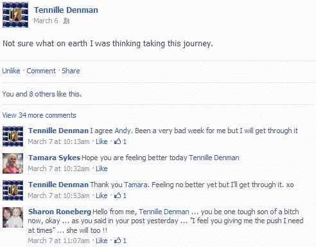
Task: Open the Tennille Denman post author name
Action: tap(66, 10)
